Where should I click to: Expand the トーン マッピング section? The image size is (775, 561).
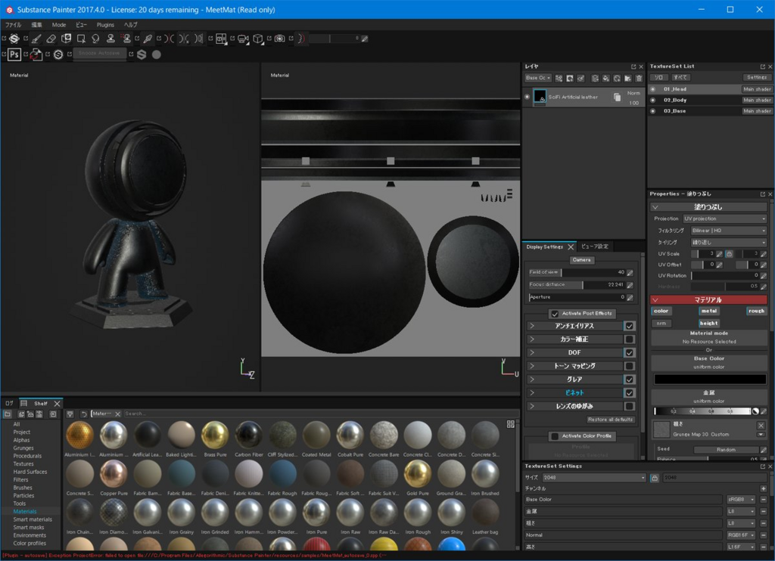(x=532, y=366)
